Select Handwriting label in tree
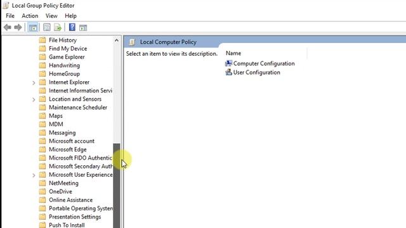This screenshot has width=406, height=228. [64, 65]
